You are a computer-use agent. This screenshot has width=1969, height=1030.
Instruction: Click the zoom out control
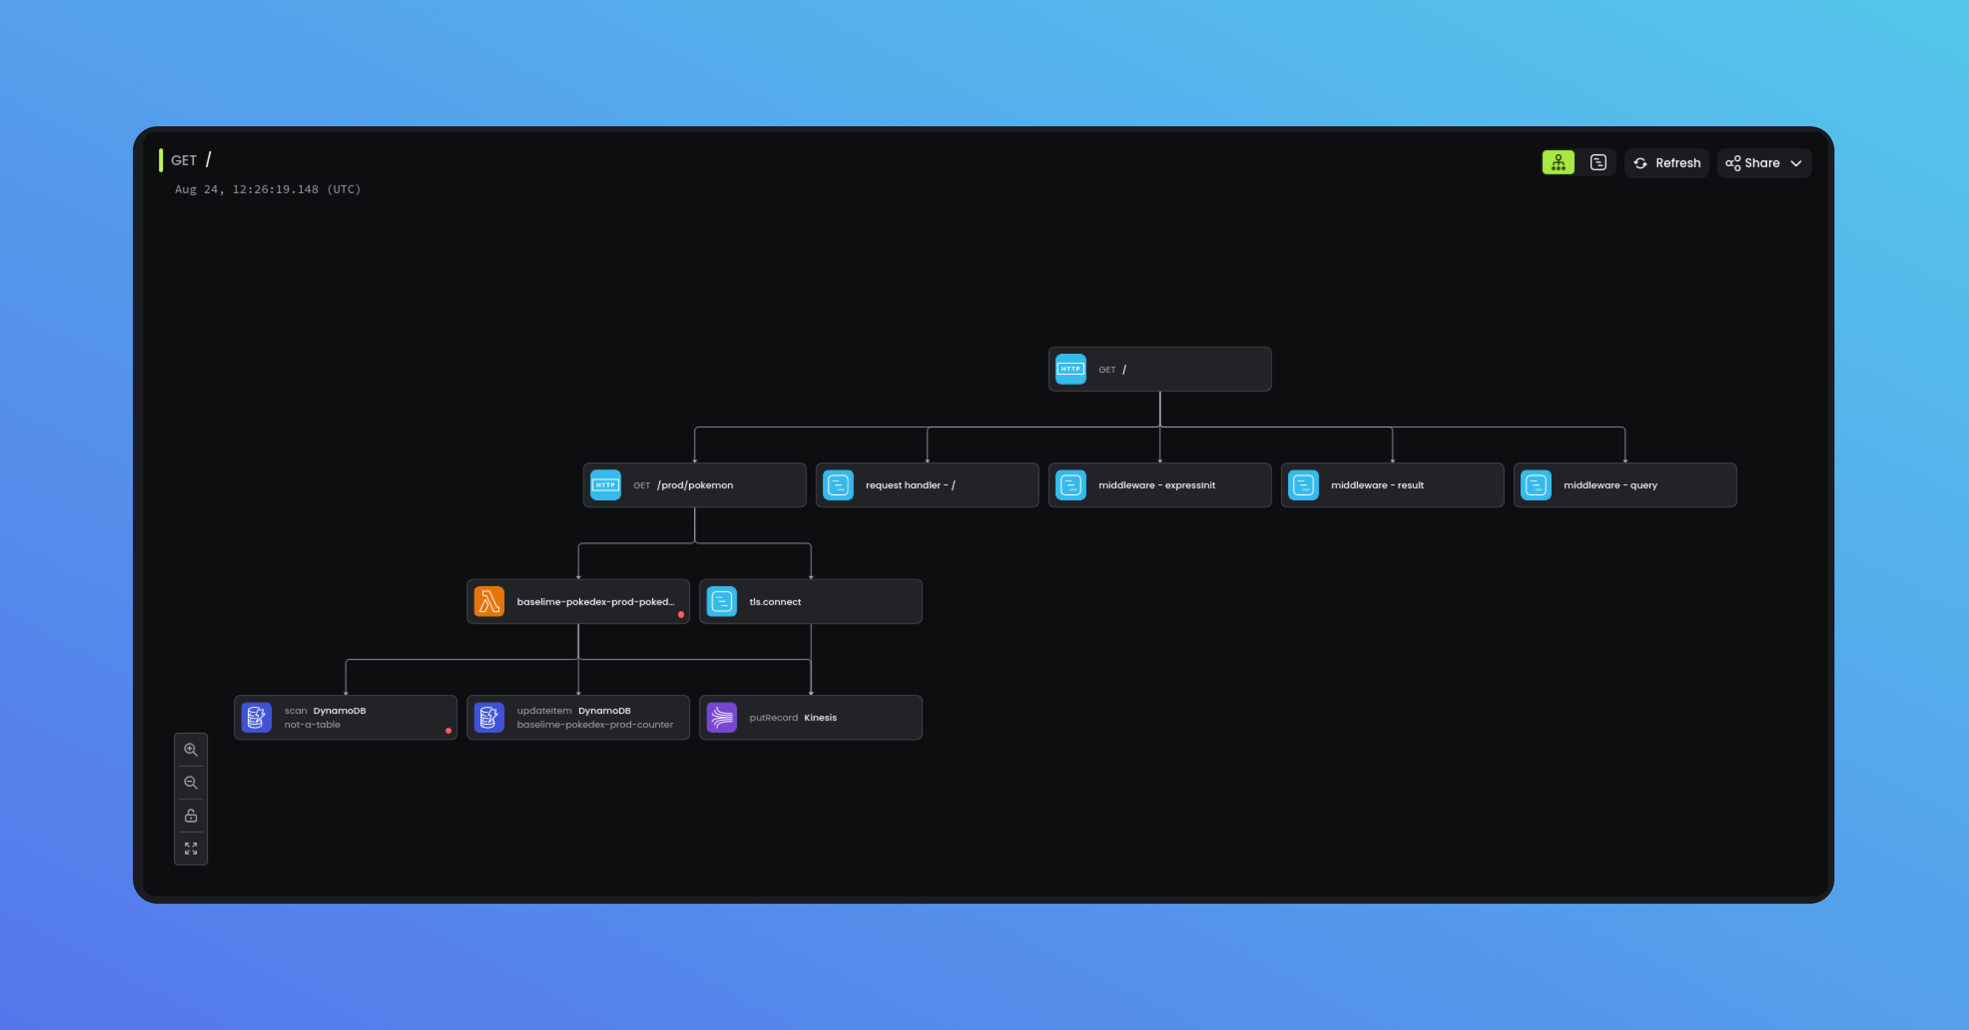tap(191, 782)
